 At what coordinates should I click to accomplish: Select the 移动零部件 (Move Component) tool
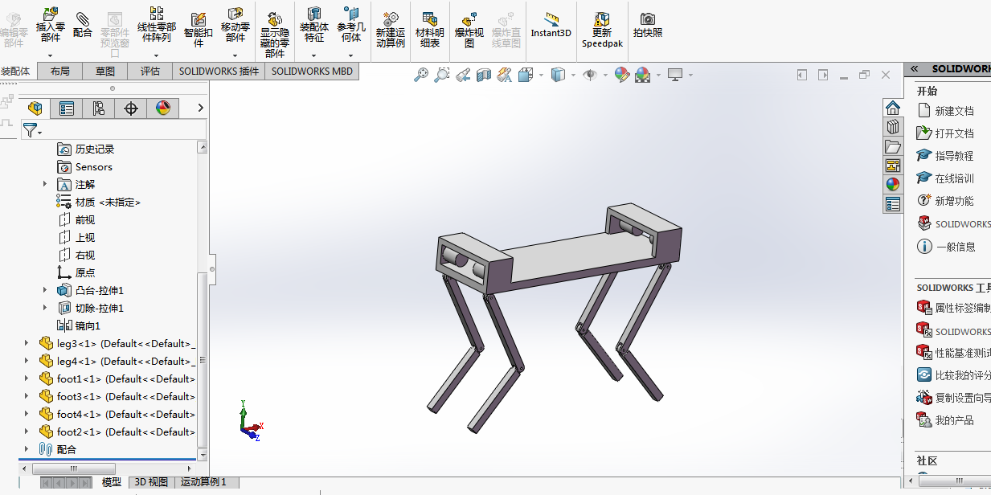click(x=235, y=23)
